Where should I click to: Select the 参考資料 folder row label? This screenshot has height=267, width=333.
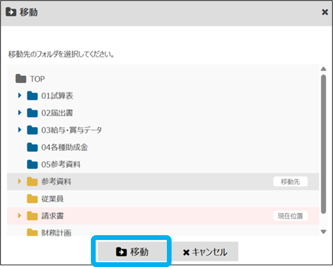pos(56,181)
